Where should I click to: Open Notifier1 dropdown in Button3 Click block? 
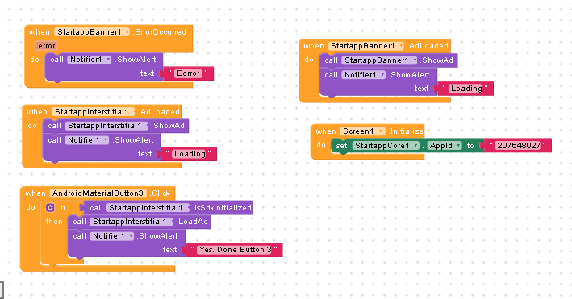coord(112,236)
